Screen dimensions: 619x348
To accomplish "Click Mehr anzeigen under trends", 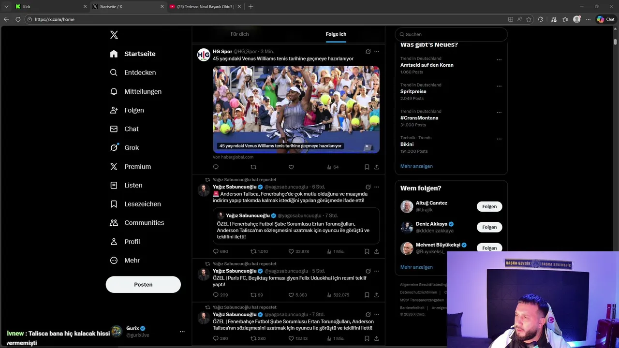I will [416, 166].
